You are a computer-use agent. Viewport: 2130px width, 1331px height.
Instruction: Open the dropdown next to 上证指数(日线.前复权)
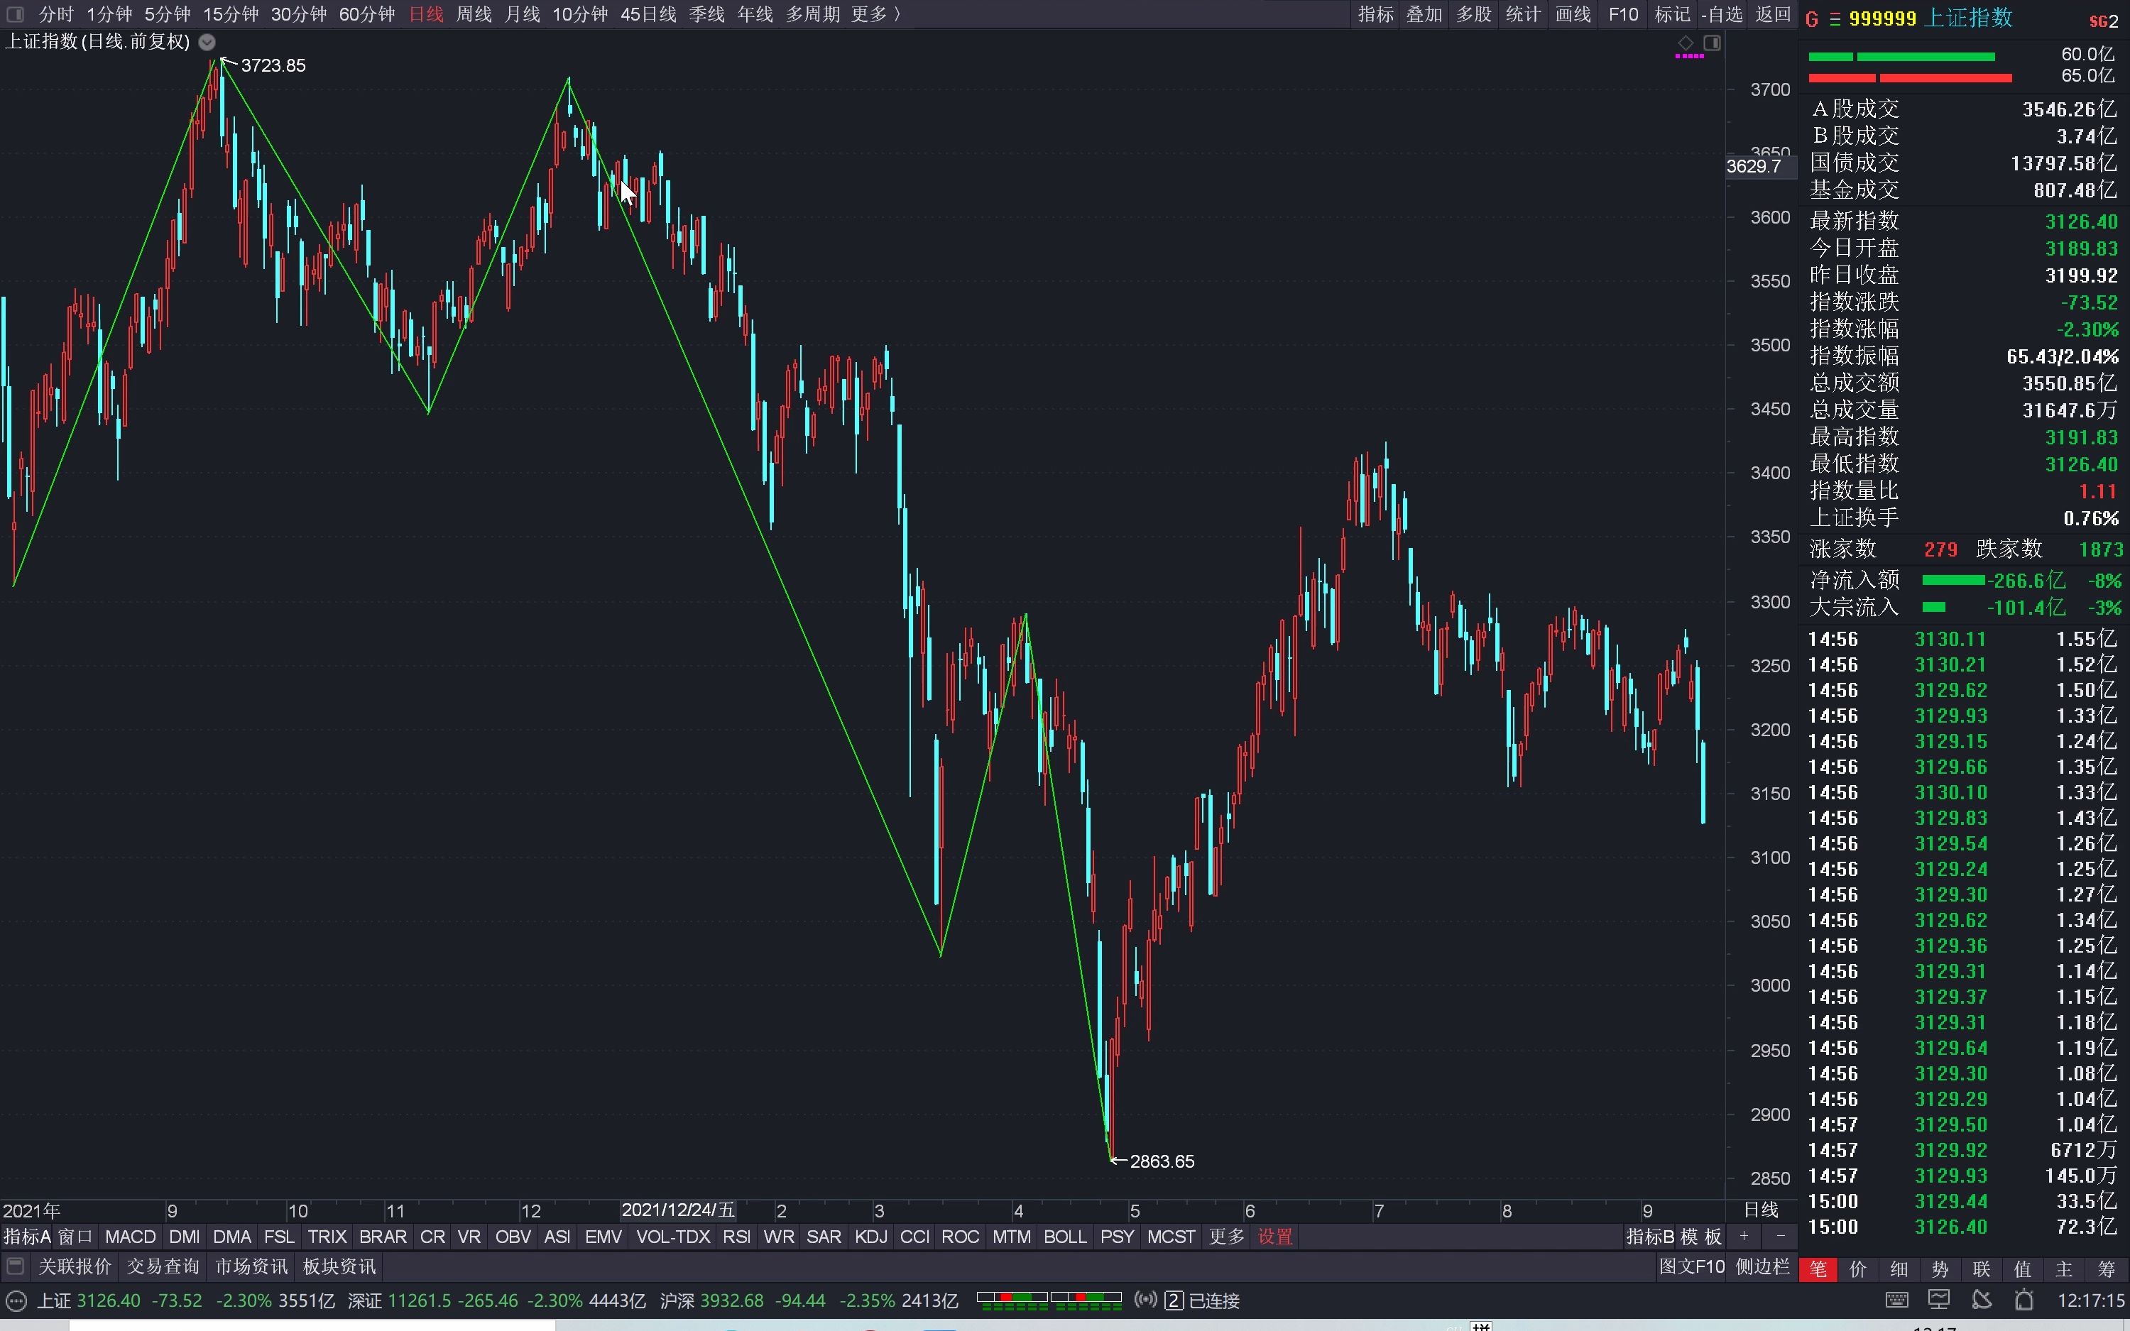pos(207,41)
